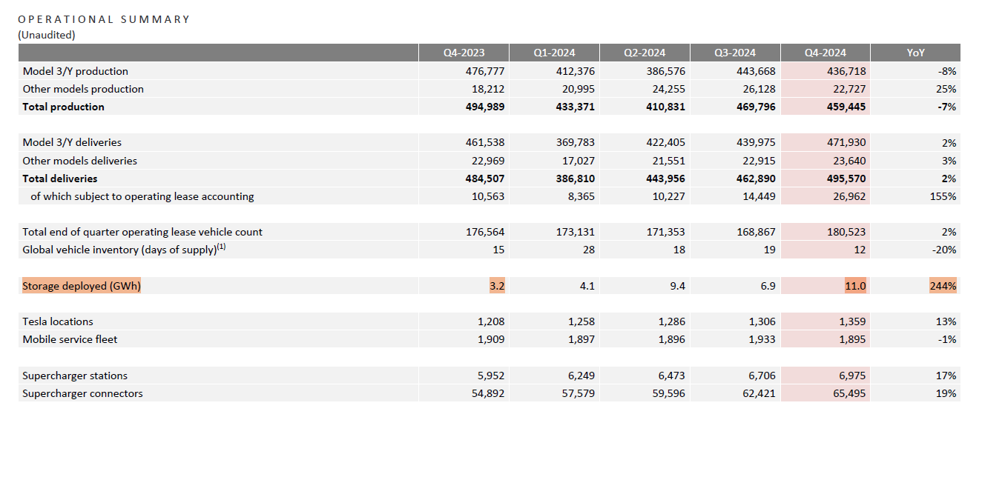This screenshot has width=982, height=477.
Task: Click the operating lease vehicle count label
Action: [x=142, y=232]
